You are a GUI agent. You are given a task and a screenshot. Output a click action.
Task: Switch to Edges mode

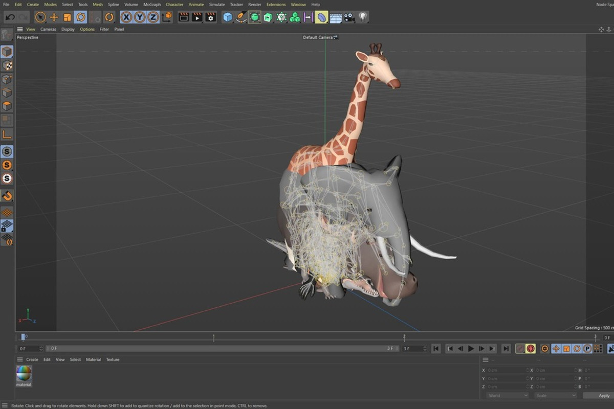coord(7,93)
